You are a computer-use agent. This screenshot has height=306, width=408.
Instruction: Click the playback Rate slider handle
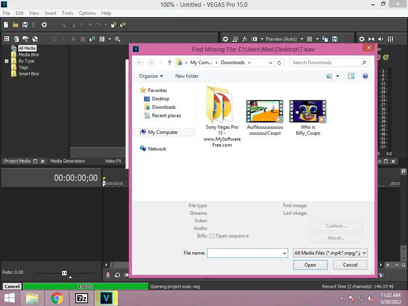tap(64, 273)
